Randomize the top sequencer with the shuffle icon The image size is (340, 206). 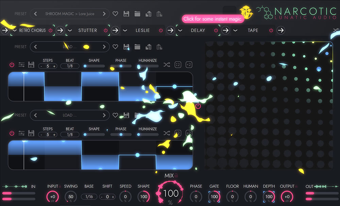167,64
